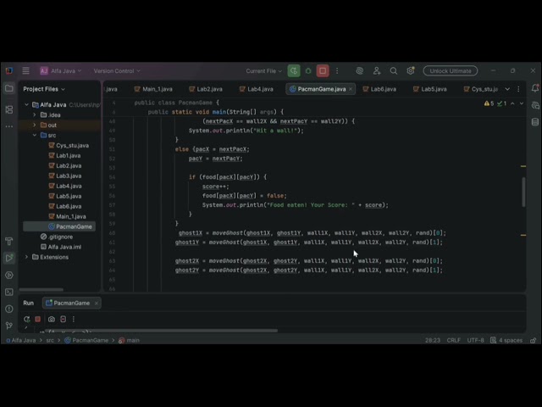Switch to Lab6.java tab

(x=379, y=89)
